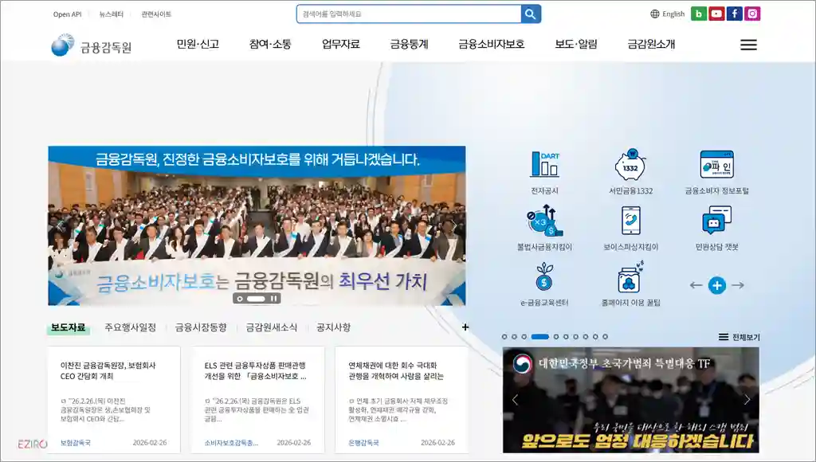816x462 pixels.
Task: Open the 금융통계 menu
Action: coord(410,45)
